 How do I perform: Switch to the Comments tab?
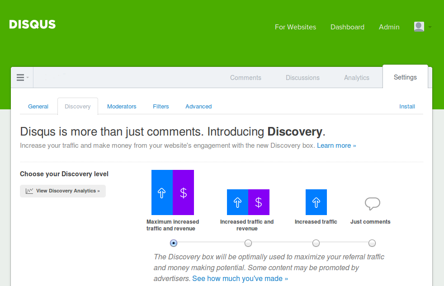pos(246,78)
